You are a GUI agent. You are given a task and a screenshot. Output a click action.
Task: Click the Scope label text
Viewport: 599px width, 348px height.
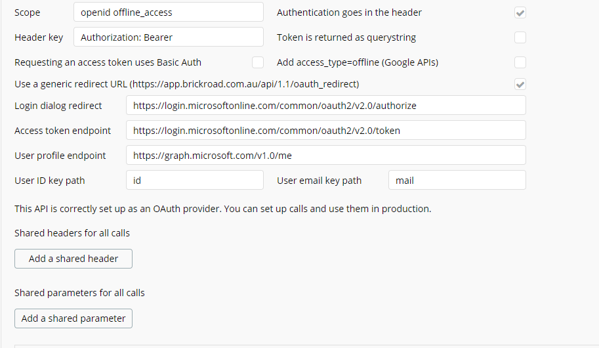click(x=28, y=12)
